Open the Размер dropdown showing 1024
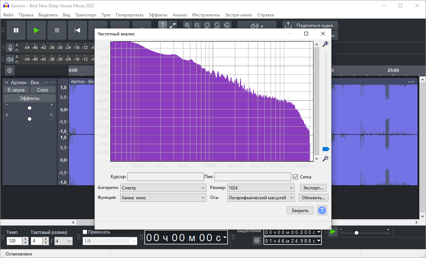The width and height of the screenshot is (426, 258). pyautogui.click(x=261, y=188)
